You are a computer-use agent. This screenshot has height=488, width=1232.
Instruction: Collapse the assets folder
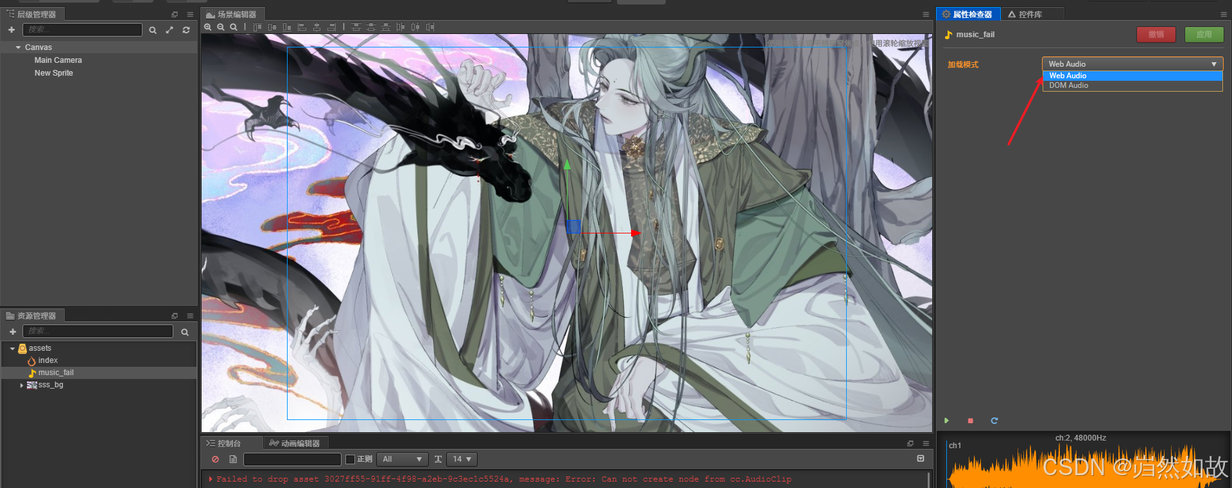tap(12, 348)
